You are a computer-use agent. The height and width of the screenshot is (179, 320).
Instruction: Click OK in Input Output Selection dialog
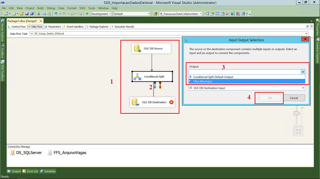coord(270,98)
